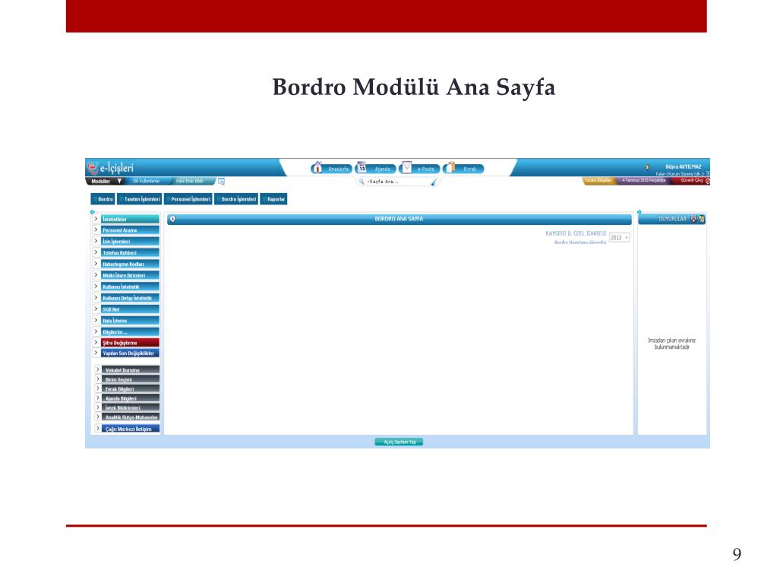The height and width of the screenshot is (583, 777).
Task: Open Kullanıcı Detay İstatistik item
Action: pos(131,298)
